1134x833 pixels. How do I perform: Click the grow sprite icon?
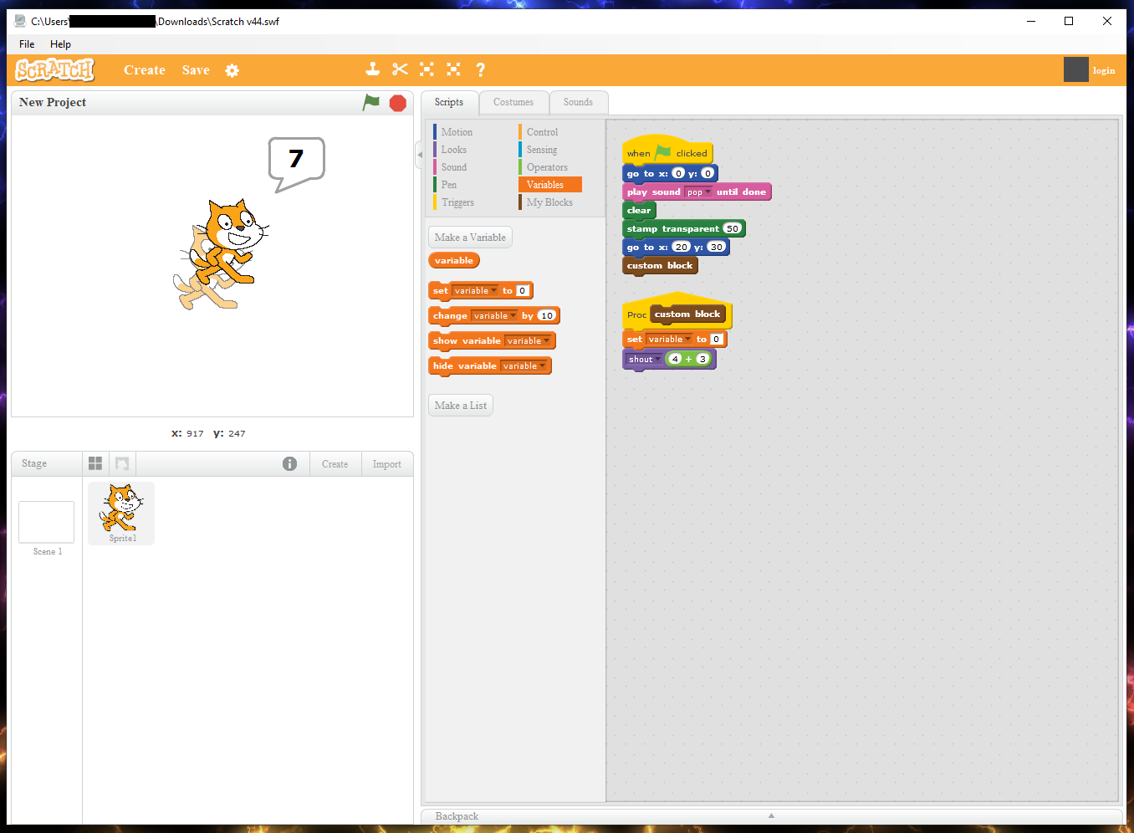pyautogui.click(x=427, y=69)
